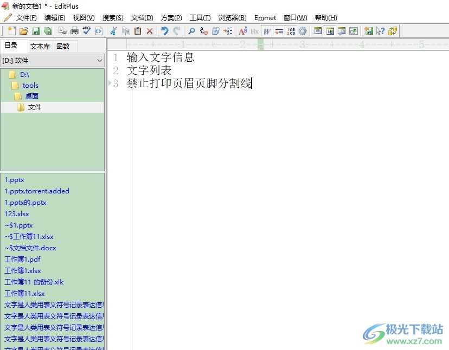Toggle the output window icon
Viewport: 449px width, 350px height.
point(342,31)
